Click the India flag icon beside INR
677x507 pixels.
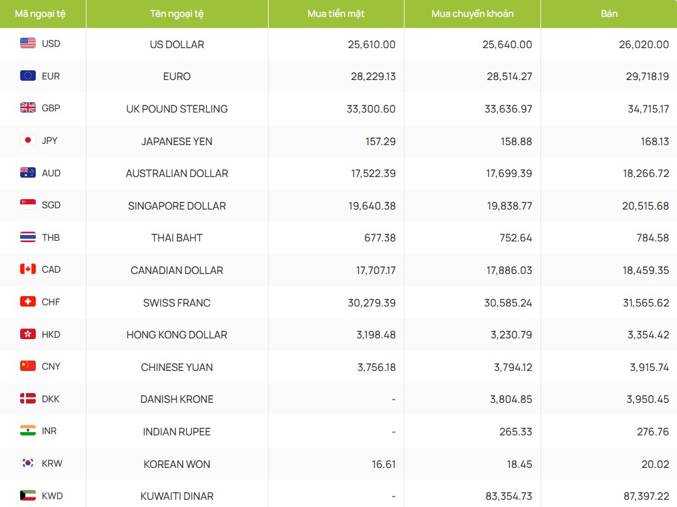(x=27, y=430)
